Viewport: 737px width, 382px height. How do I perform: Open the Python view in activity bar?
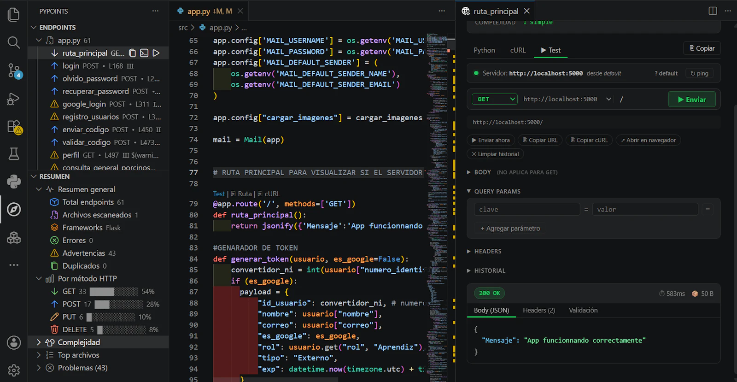(14, 182)
